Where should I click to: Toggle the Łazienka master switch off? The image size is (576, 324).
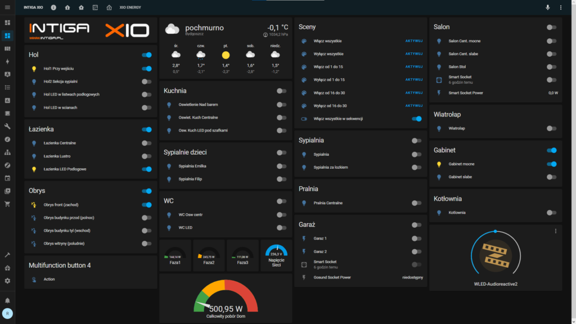pos(147,129)
